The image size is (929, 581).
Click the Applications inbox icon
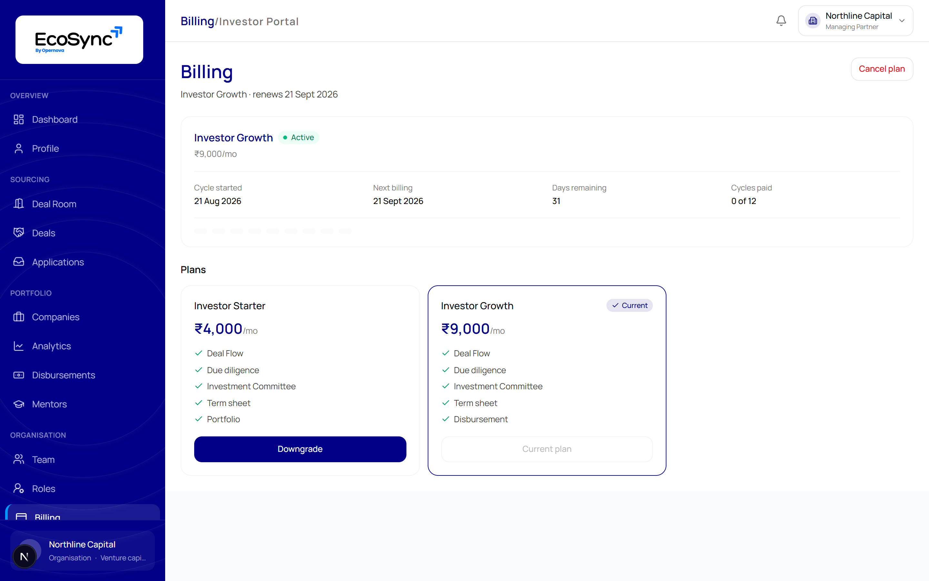pos(18,262)
